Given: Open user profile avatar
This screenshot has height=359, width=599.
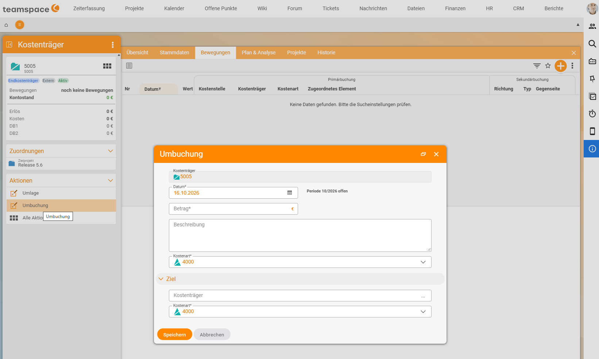Looking at the screenshot, I should [x=592, y=9].
